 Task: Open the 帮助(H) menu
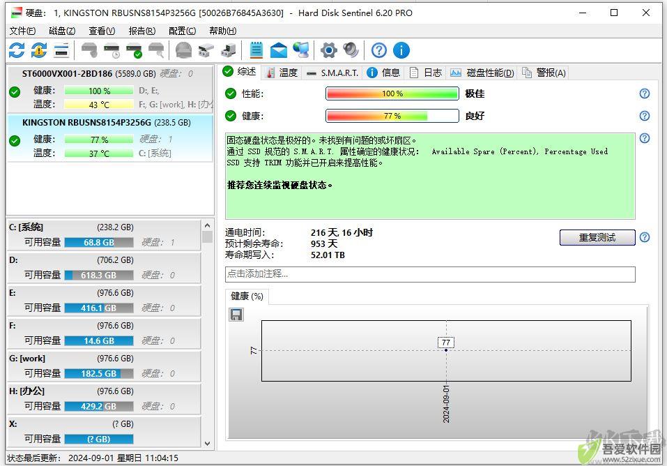coord(222,31)
